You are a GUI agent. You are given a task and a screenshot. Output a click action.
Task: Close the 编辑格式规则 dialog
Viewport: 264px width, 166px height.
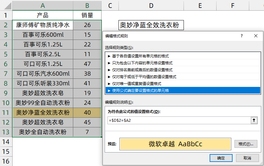256,36
